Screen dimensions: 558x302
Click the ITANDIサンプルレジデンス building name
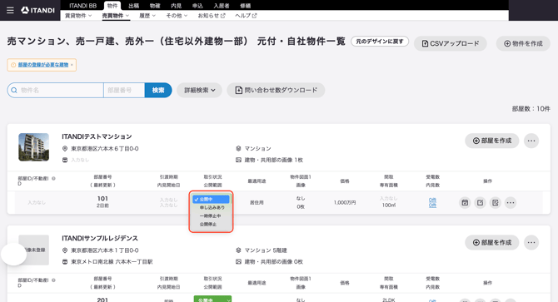[100, 238]
